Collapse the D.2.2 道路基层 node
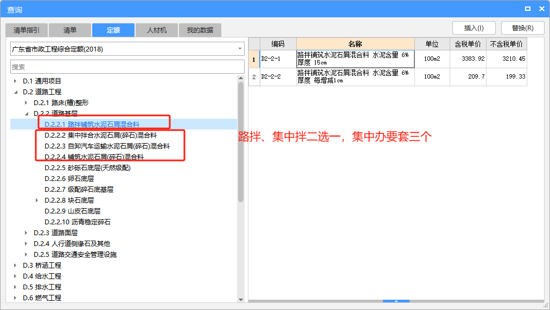550x310 pixels. [27, 113]
